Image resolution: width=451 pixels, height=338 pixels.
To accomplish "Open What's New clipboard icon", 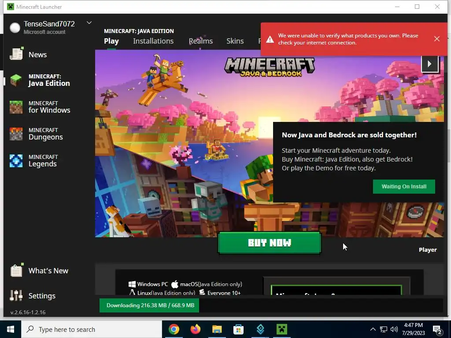I will (x=16, y=270).
